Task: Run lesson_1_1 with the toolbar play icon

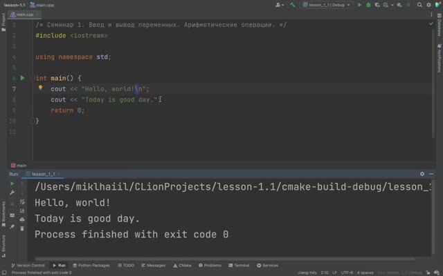Action: 360,5
